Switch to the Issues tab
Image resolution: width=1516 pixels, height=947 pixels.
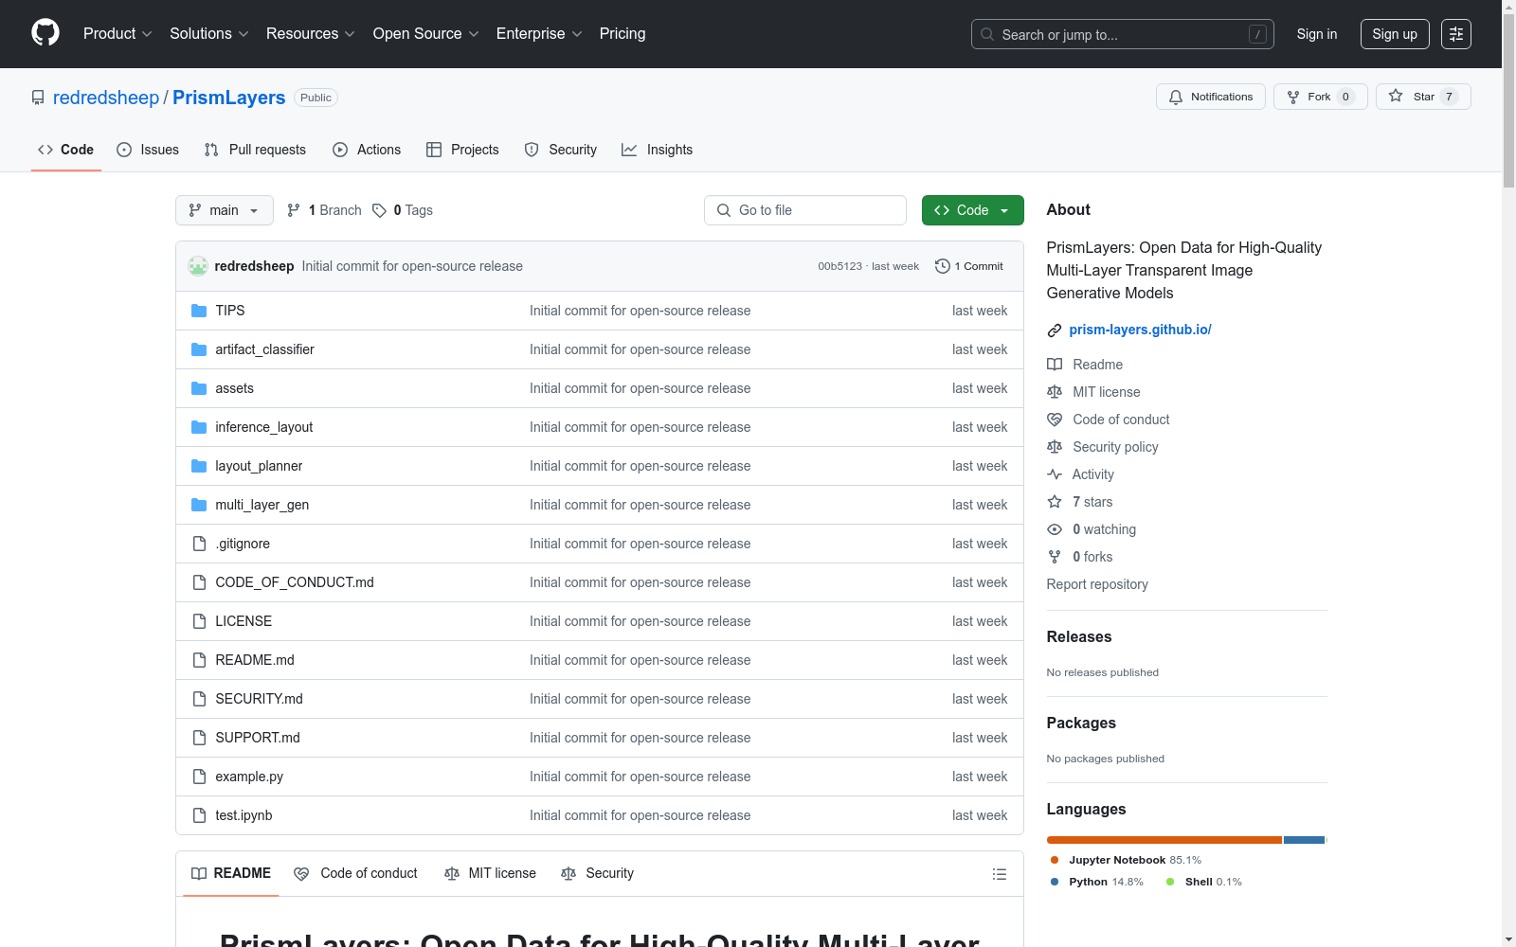[x=148, y=150]
